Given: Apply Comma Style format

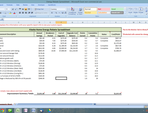Looking at the screenshot, I should (59, 13).
